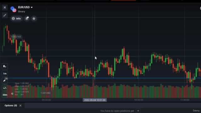Click the Binary label under EUR/USD

[x=22, y=12]
